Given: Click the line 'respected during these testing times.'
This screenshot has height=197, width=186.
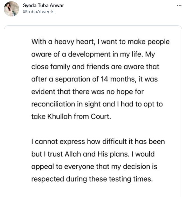Looking at the screenshot, I should pyautogui.click(x=92, y=179).
